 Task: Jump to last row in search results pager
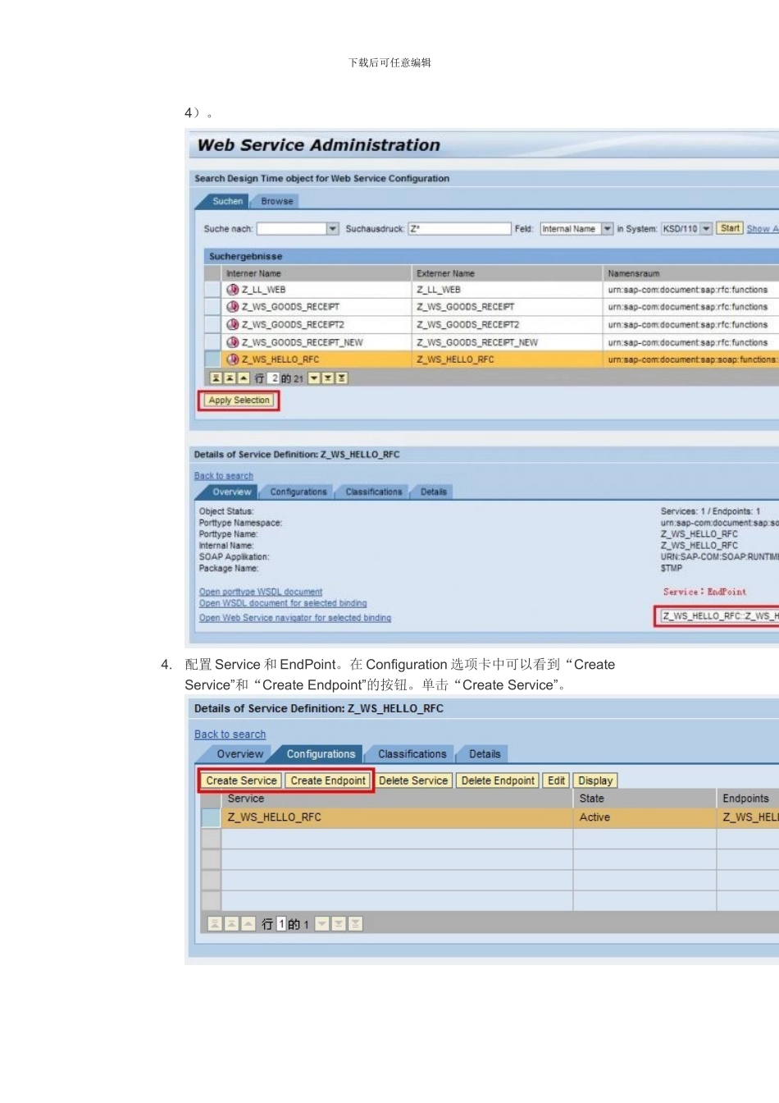pos(342,378)
